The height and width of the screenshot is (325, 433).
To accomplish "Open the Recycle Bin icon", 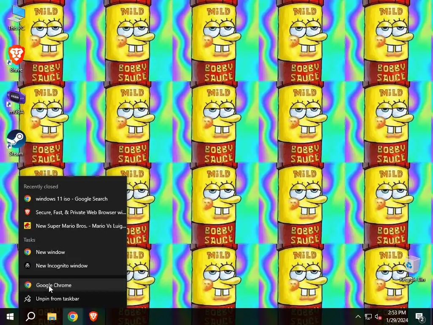I will [412, 269].
